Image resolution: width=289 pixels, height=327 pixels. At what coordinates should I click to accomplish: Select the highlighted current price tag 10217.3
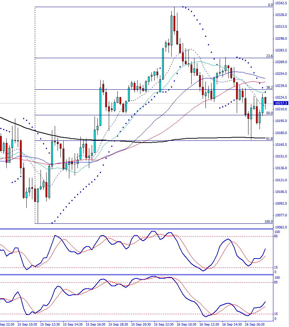[280, 102]
